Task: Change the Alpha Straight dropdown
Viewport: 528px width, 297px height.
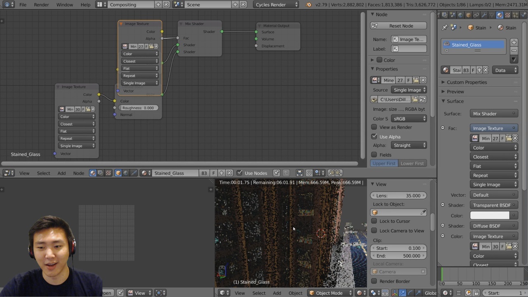Action: [x=408, y=145]
